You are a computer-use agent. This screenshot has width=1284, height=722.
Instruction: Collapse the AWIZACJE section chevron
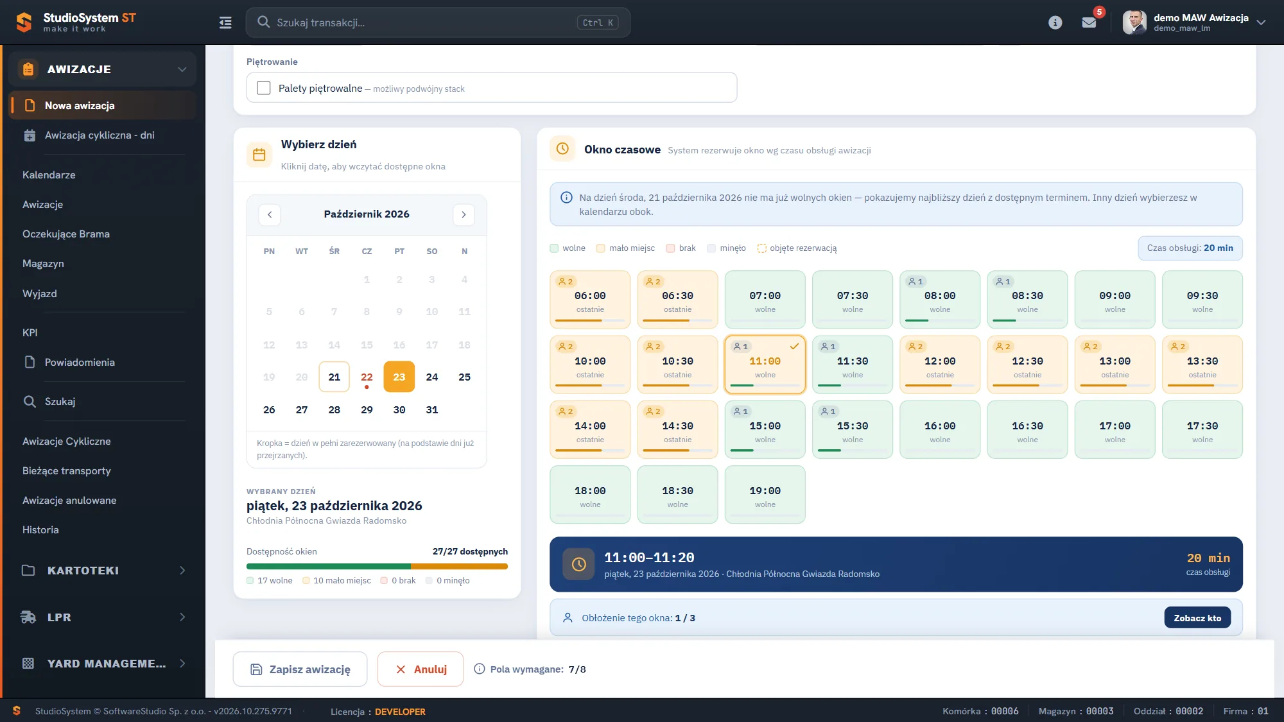tap(182, 69)
